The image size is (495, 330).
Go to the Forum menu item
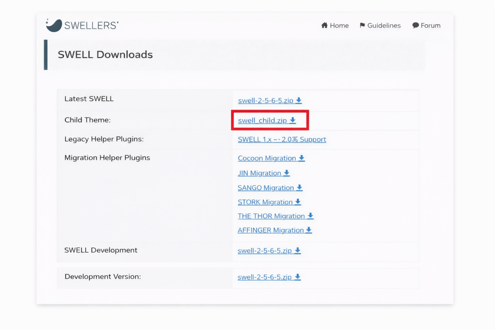430,26
